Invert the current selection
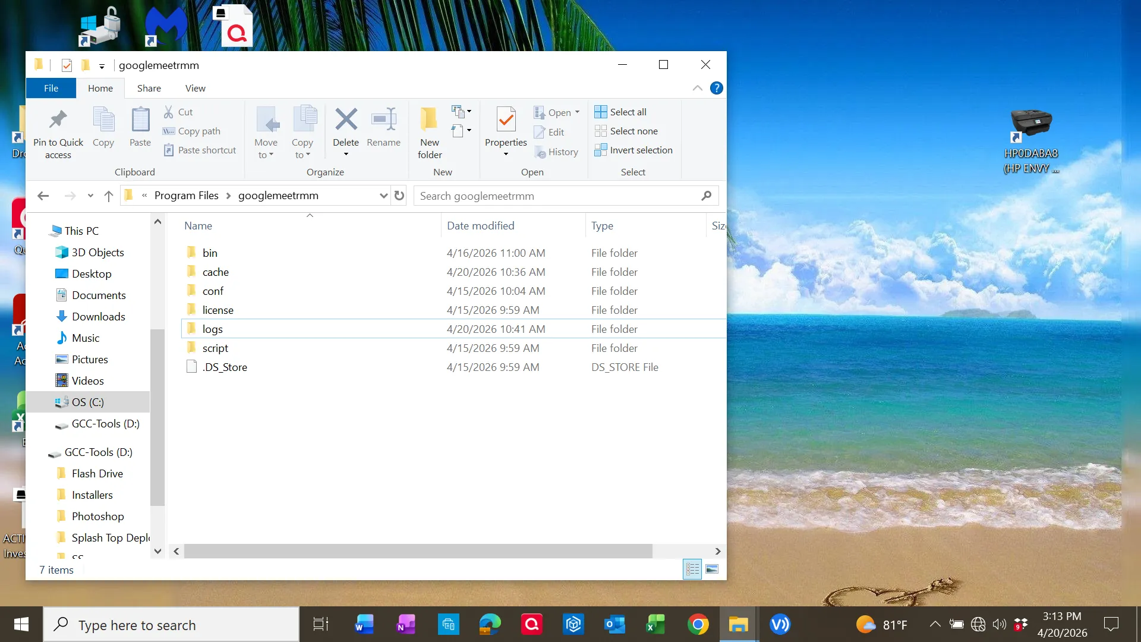Image resolution: width=1141 pixels, height=642 pixels. pos(633,150)
